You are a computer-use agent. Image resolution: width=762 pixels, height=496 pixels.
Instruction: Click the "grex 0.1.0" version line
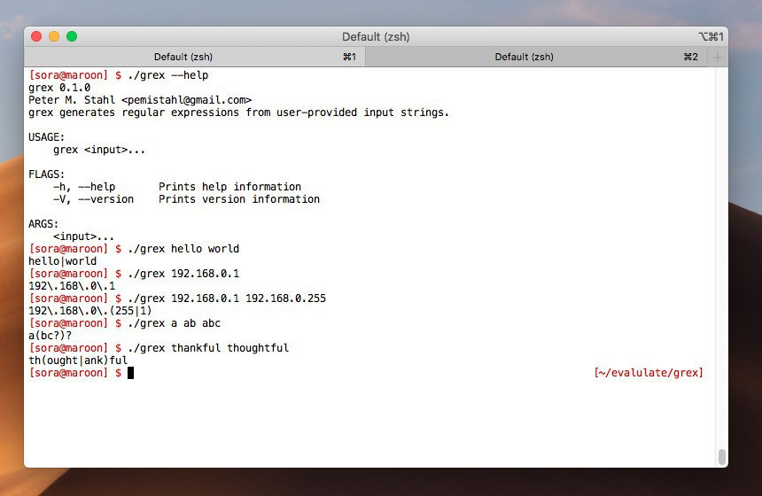point(59,88)
